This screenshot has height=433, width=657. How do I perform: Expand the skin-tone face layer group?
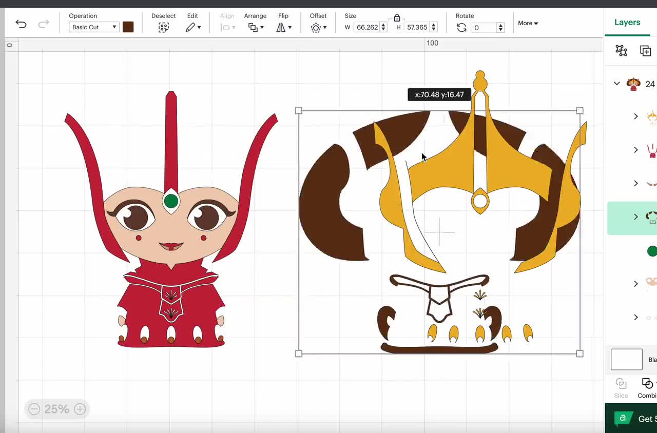pos(636,284)
